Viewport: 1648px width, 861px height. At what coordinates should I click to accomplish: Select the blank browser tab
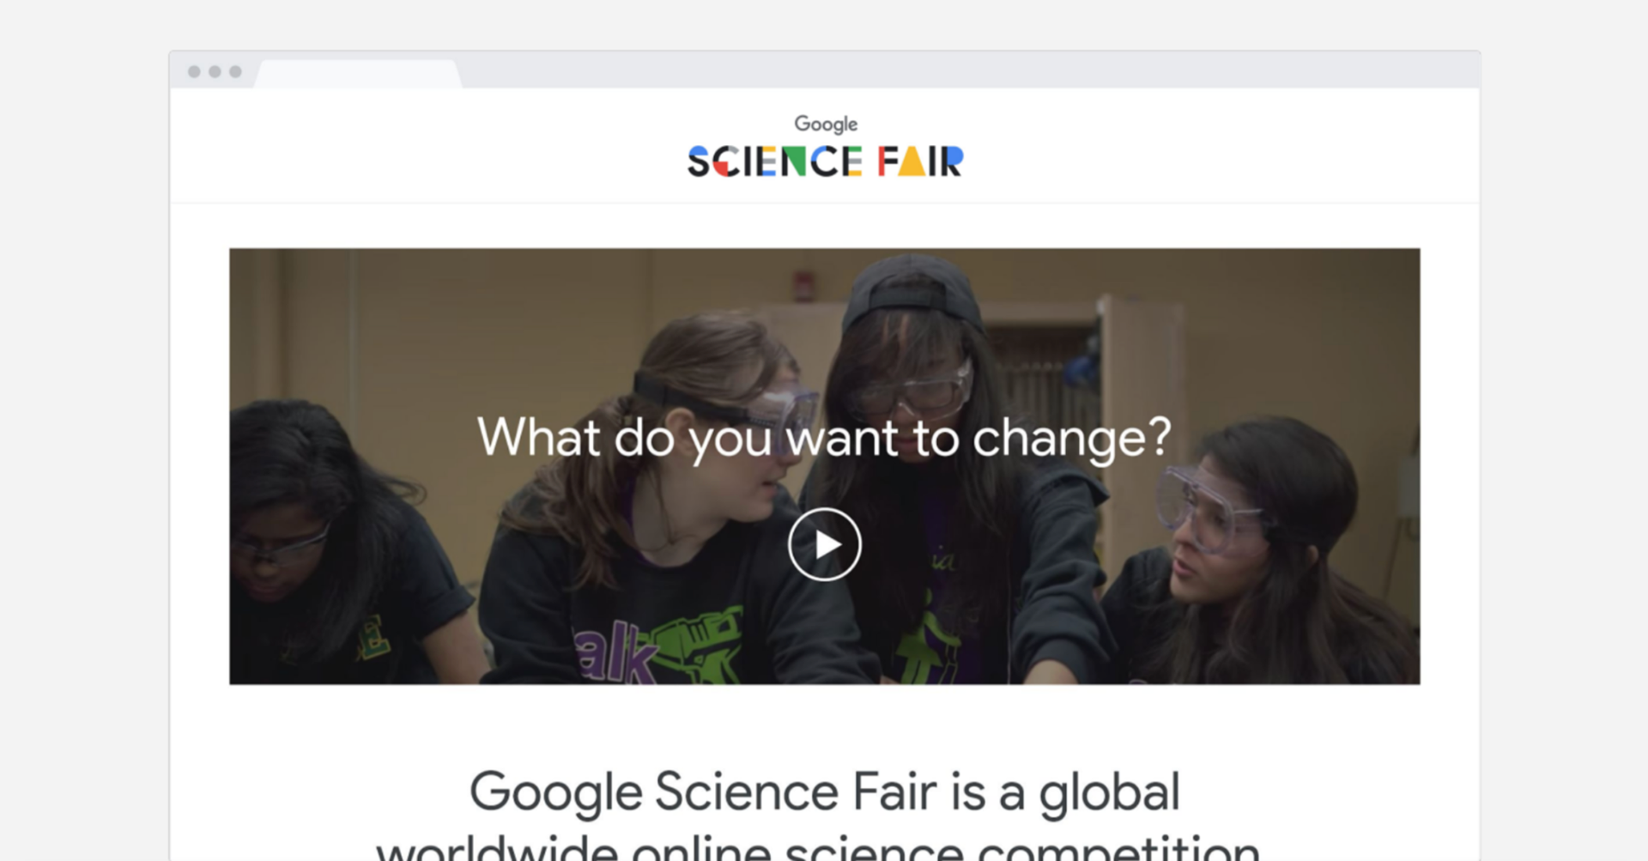(x=359, y=74)
